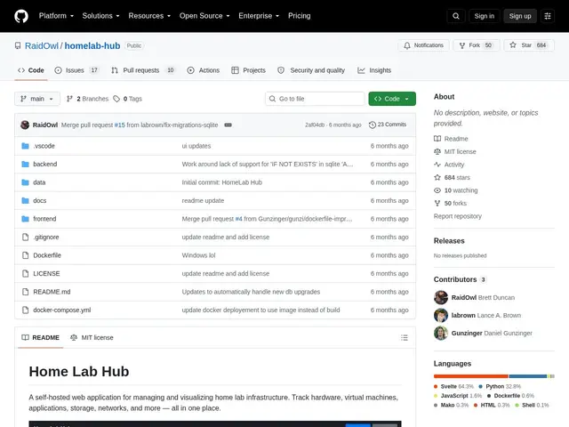Click the Sign up button

[x=519, y=16]
